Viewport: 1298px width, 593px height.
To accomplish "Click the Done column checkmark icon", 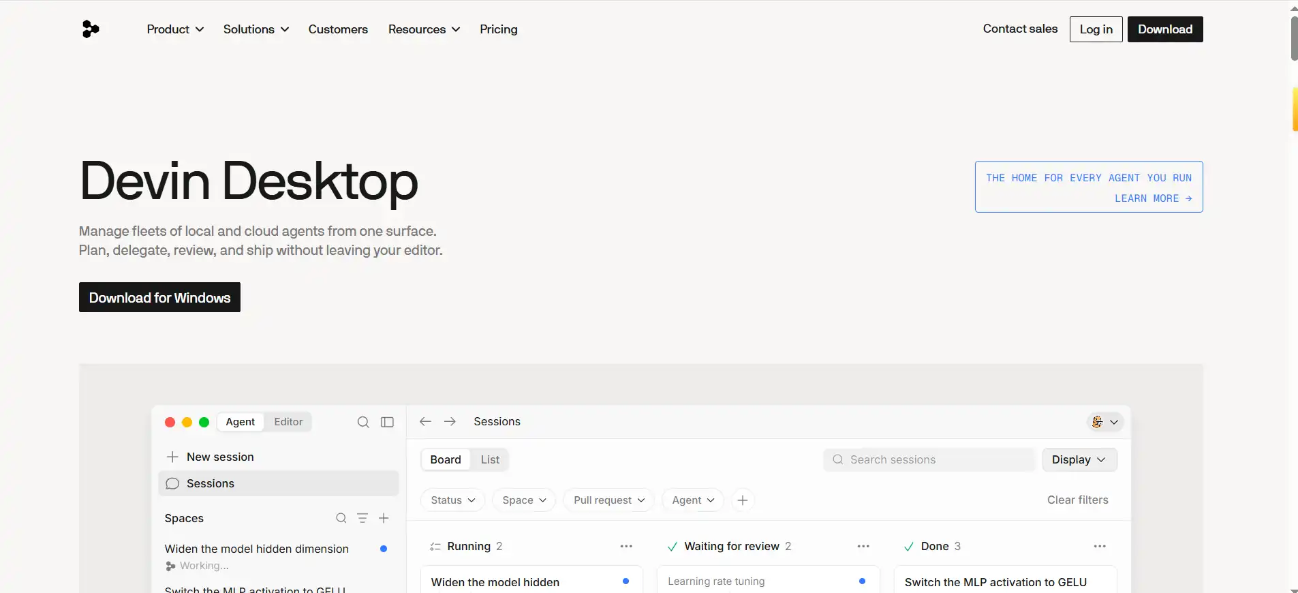I will (909, 547).
